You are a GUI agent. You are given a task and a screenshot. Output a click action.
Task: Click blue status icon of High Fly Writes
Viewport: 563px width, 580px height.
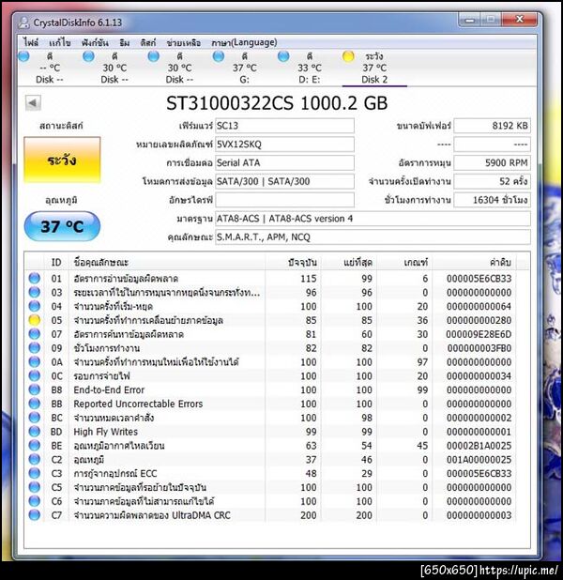35,432
